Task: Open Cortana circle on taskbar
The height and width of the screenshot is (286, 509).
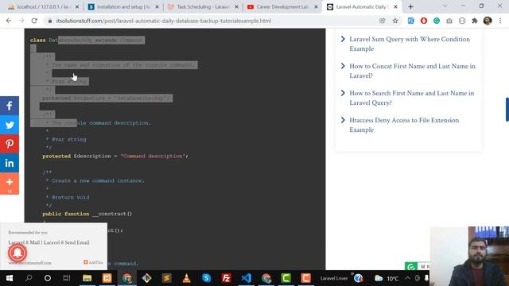Action: [x=48, y=278]
